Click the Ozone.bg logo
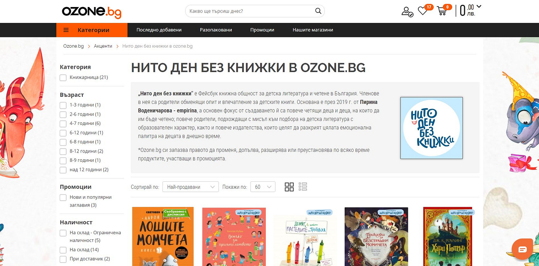The width and height of the screenshot is (539, 266). 91,11
